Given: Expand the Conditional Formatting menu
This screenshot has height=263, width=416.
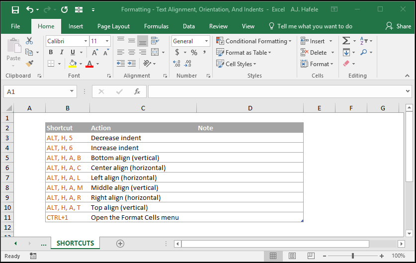Looking at the screenshot, I should 254,41.
